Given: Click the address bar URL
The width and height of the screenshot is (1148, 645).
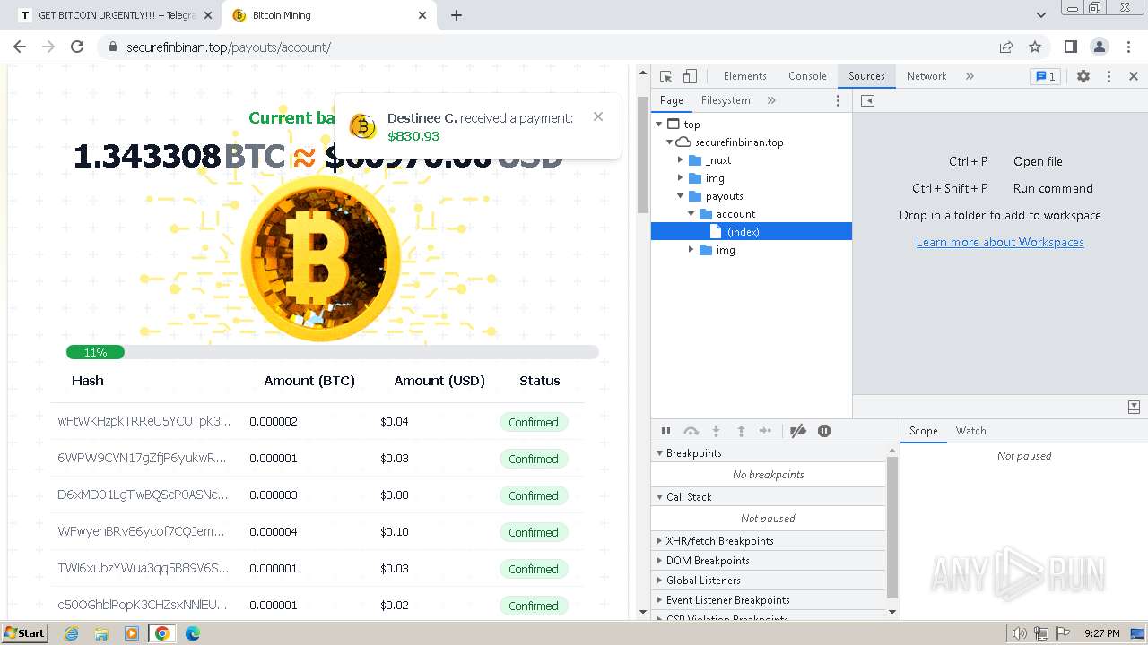Looking at the screenshot, I should [x=229, y=47].
